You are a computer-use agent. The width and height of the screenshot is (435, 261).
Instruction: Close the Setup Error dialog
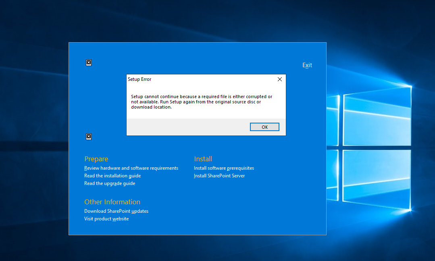[279, 79]
